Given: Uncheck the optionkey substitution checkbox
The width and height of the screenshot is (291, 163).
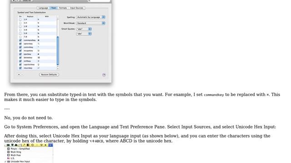Looking at the screenshot, I should click(20, 44).
